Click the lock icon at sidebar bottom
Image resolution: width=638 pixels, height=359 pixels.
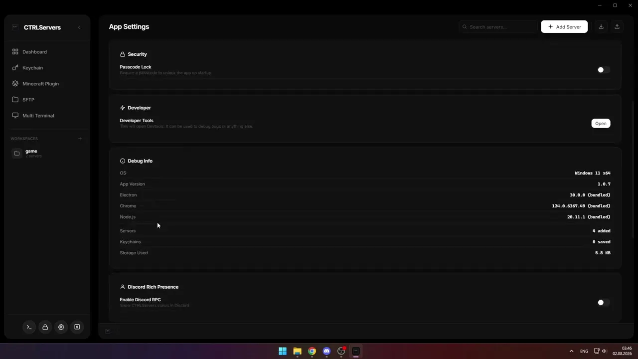[45, 327]
